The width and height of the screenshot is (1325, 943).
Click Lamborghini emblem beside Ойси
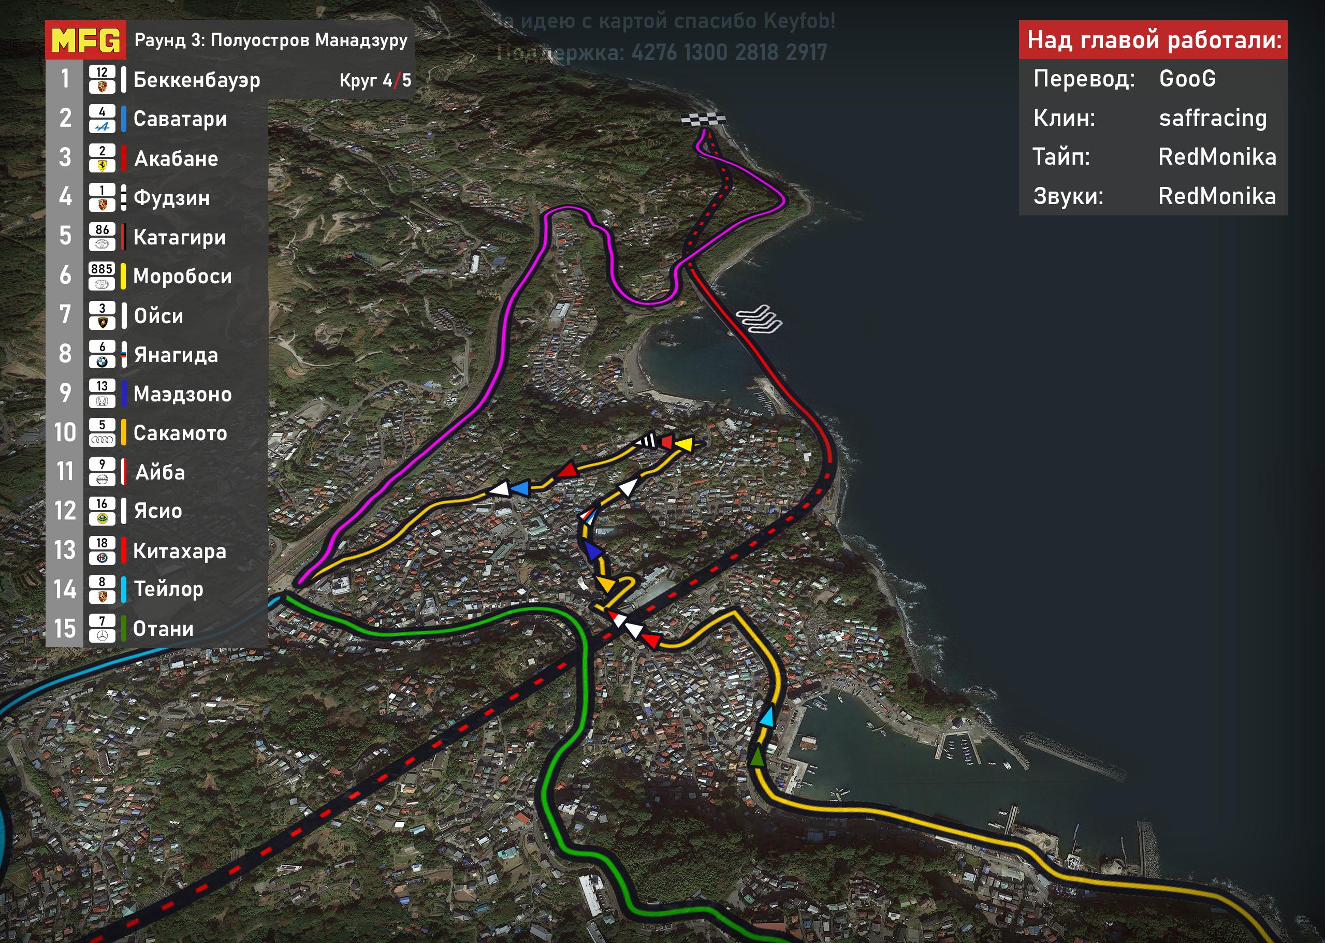[102, 323]
